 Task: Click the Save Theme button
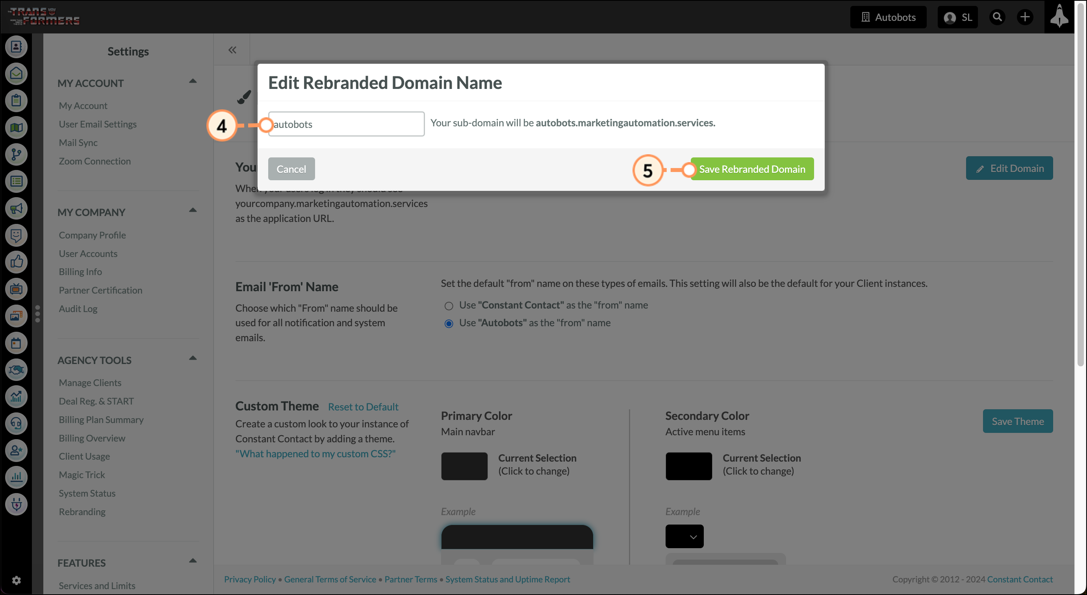point(1018,421)
